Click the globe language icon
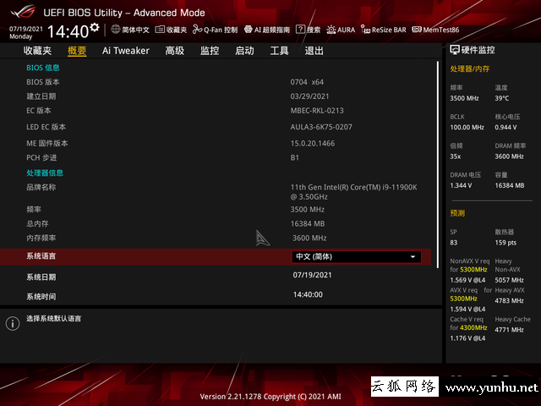This screenshot has height=406, width=541. [x=116, y=30]
